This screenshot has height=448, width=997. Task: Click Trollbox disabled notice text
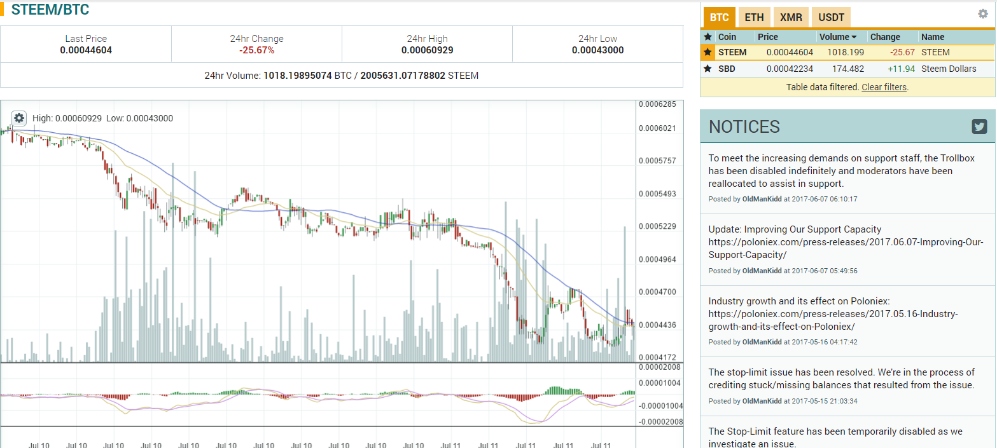pyautogui.click(x=841, y=171)
